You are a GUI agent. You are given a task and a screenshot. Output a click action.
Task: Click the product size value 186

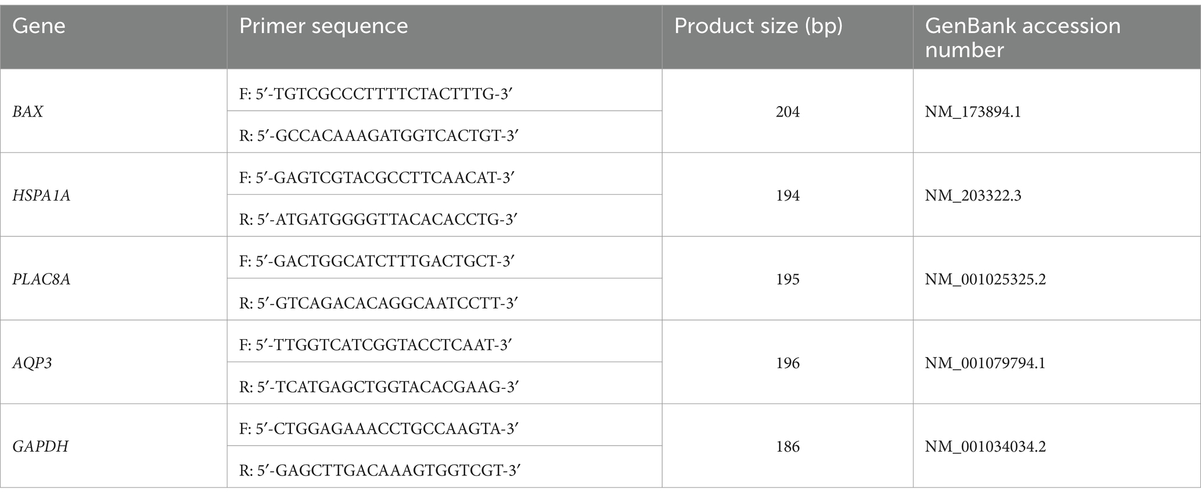pyautogui.click(x=788, y=446)
